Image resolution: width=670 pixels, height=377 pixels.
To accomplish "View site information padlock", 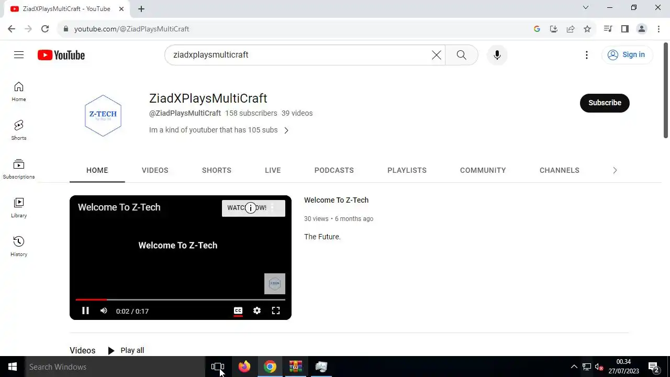I will (x=65, y=29).
